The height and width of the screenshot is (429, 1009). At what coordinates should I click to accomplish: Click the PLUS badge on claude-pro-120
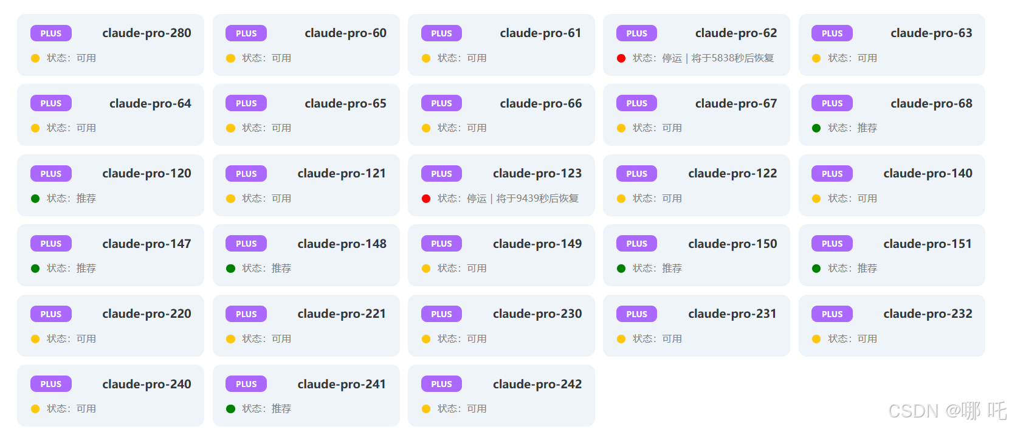coord(51,174)
